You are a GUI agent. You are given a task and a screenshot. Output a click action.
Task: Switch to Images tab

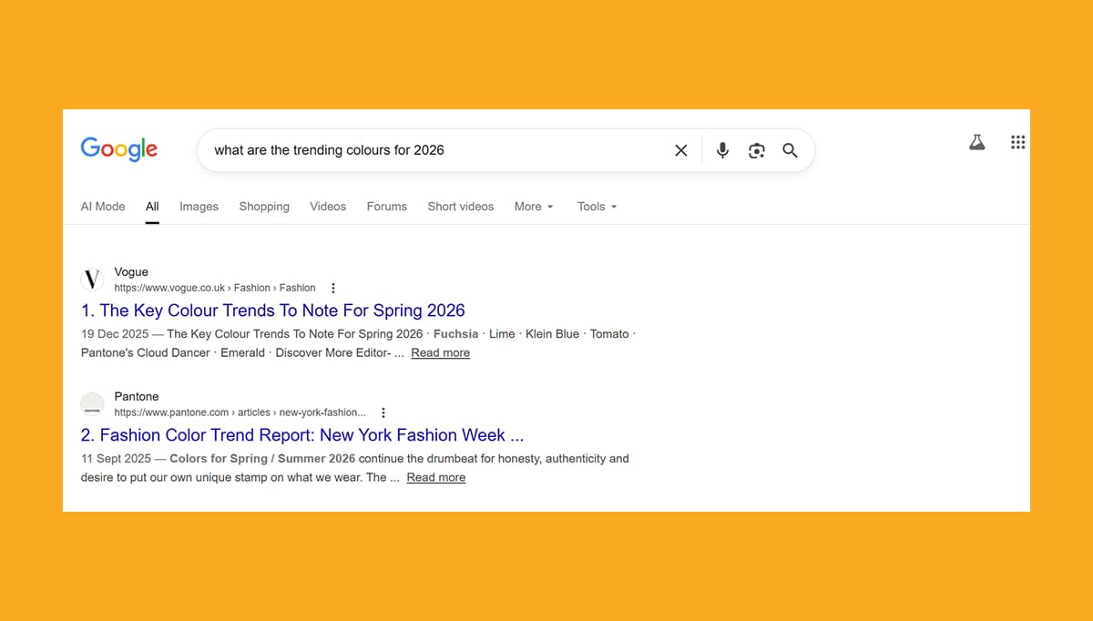tap(199, 207)
